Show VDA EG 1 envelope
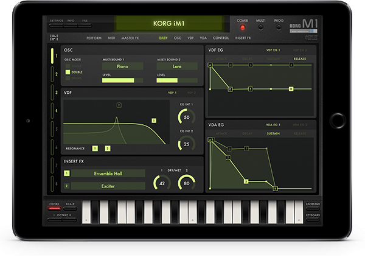Viewport: 365px width, 274px height. click(x=273, y=125)
